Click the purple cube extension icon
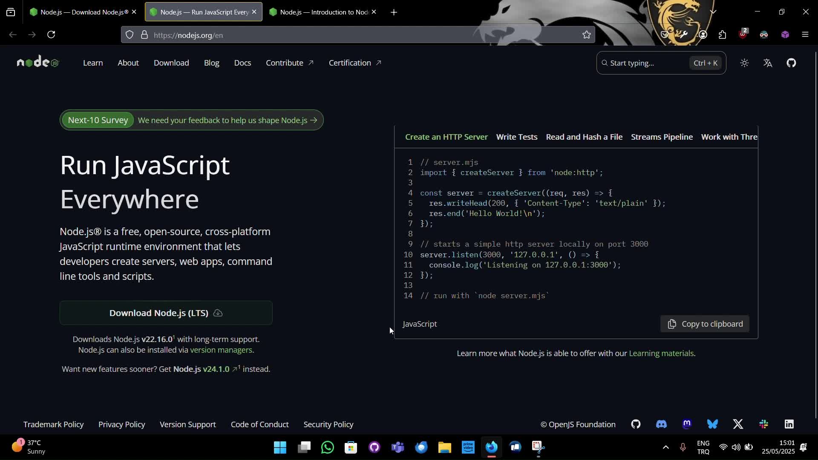The image size is (818, 460). click(x=785, y=35)
